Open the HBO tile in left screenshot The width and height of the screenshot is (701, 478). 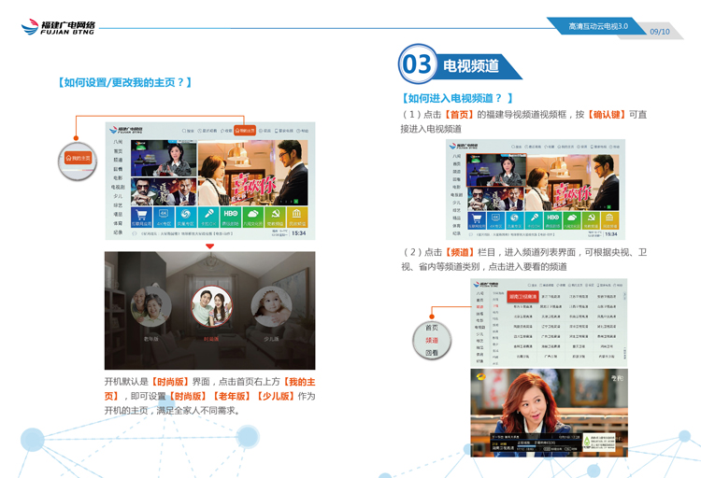tap(231, 217)
